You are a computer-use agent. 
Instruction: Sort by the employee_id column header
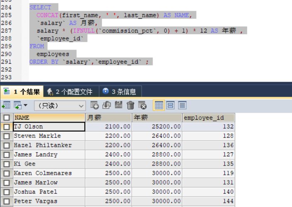(209, 118)
